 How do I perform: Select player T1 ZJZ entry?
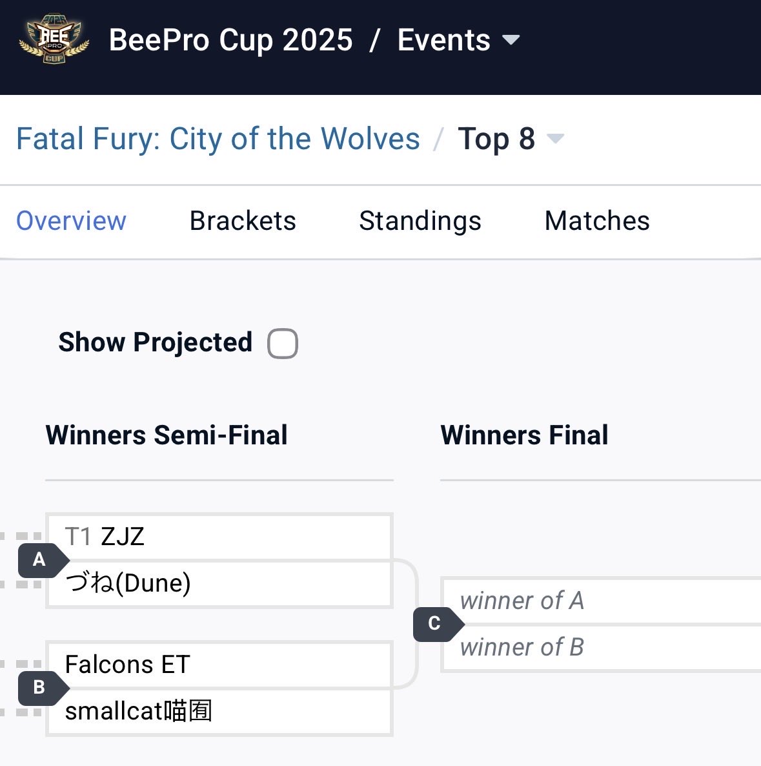tap(219, 537)
